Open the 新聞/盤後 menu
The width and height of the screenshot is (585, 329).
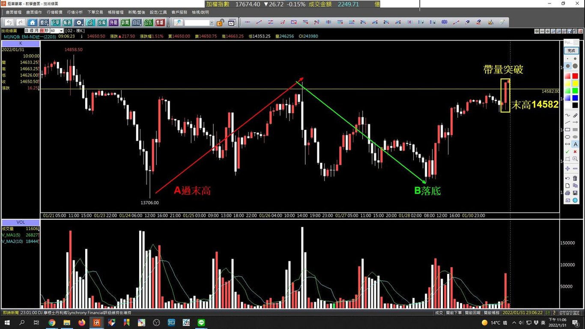[137, 12]
